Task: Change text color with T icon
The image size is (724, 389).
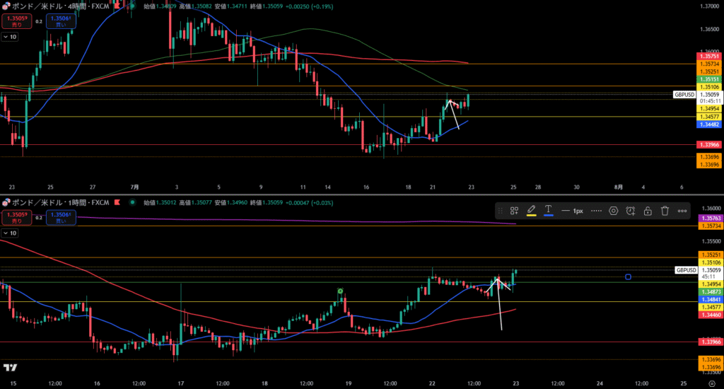Action: pos(549,211)
